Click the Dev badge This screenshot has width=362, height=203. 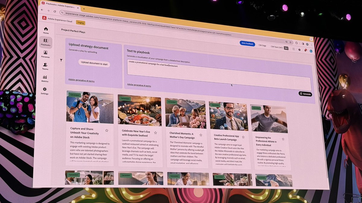point(286,48)
